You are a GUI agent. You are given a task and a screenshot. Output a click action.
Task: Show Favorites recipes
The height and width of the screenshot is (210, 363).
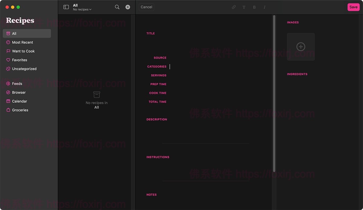click(x=19, y=60)
